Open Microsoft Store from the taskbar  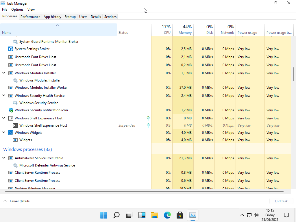[x=180, y=215]
